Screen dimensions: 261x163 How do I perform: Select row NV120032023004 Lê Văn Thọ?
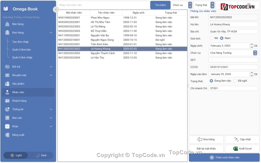122,58
